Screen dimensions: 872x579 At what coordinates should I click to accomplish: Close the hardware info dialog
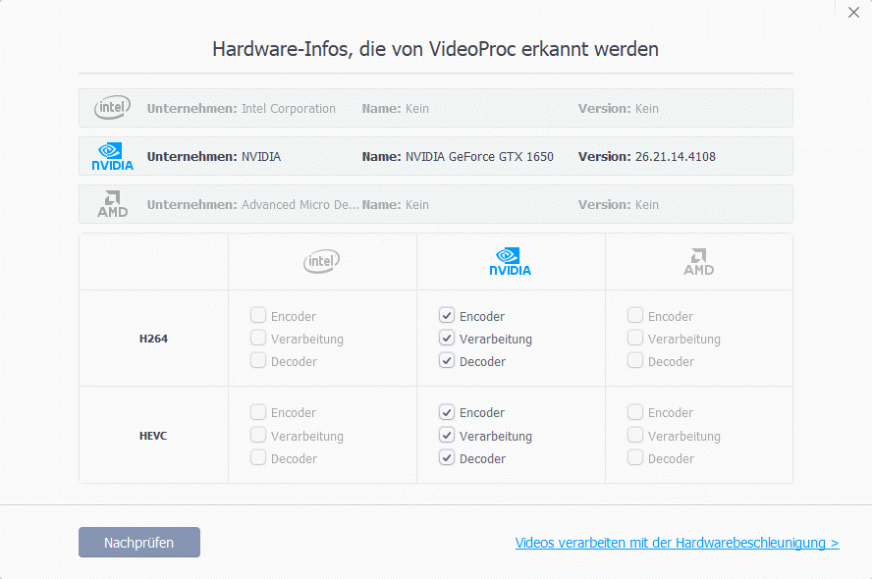[853, 12]
